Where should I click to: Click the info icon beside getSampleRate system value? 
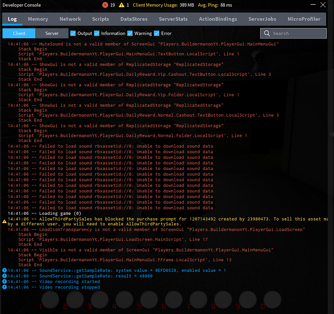(x=4, y=270)
